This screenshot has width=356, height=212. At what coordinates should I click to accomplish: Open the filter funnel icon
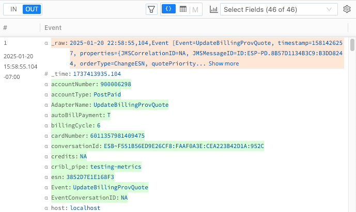pos(151,9)
